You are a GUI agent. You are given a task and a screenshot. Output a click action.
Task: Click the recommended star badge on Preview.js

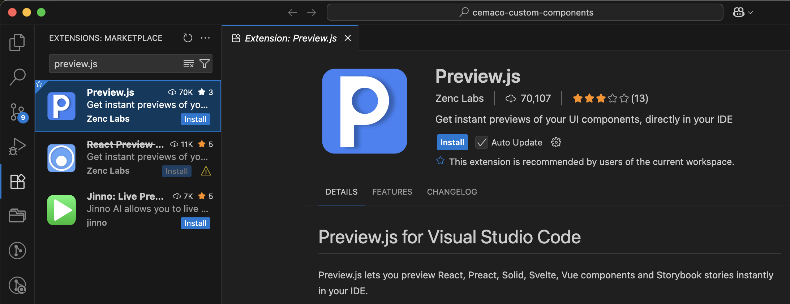[x=39, y=84]
